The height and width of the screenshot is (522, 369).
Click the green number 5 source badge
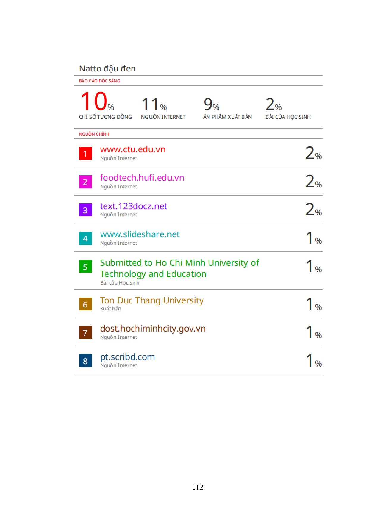pos(85,267)
